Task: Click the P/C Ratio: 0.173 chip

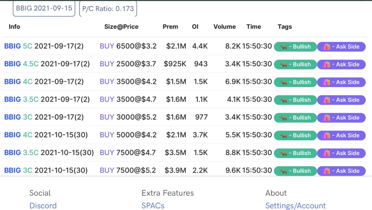Action: [108, 9]
